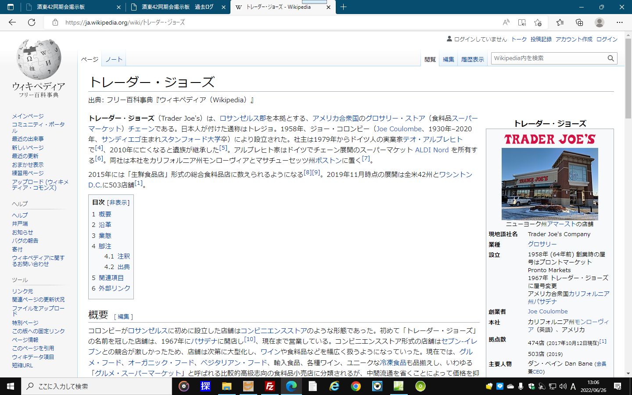This screenshot has height=395, width=632.
Task: Open the 編集 edit tab
Action: click(x=449, y=59)
